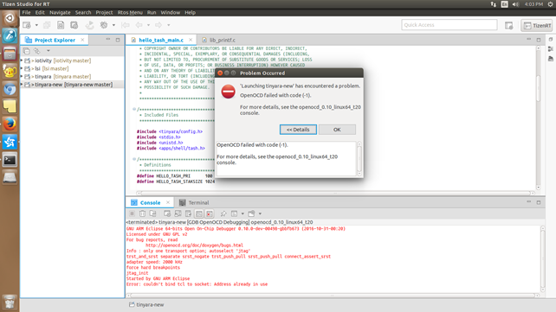Expand the lsi project
This screenshot has width=556, height=312.
coord(22,68)
